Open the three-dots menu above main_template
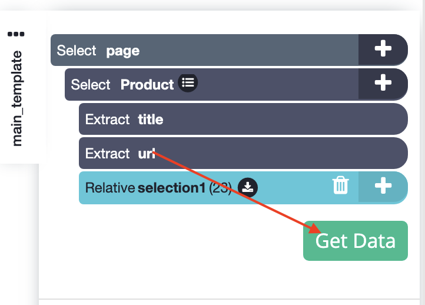425x305 pixels. pos(16,34)
